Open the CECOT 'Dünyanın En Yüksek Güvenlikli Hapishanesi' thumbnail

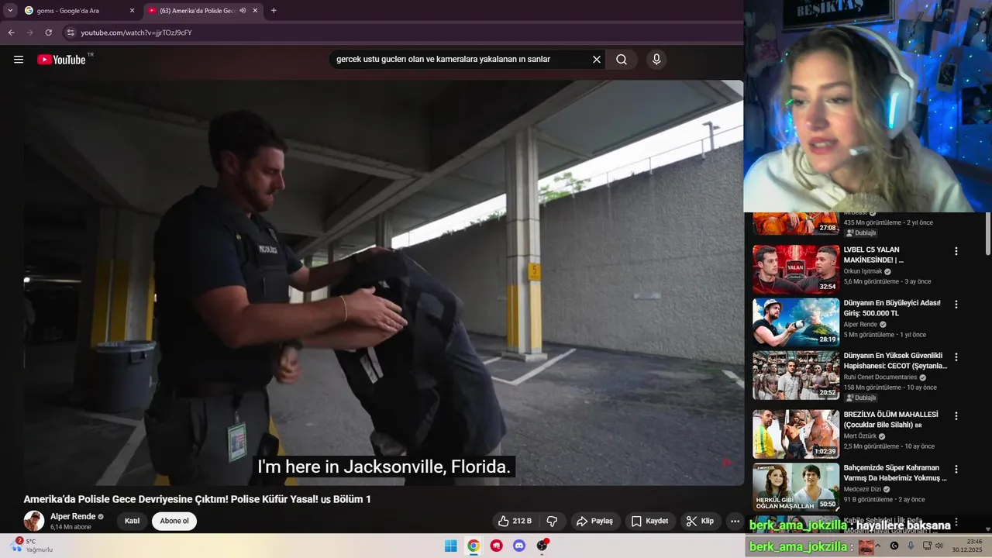pos(796,375)
